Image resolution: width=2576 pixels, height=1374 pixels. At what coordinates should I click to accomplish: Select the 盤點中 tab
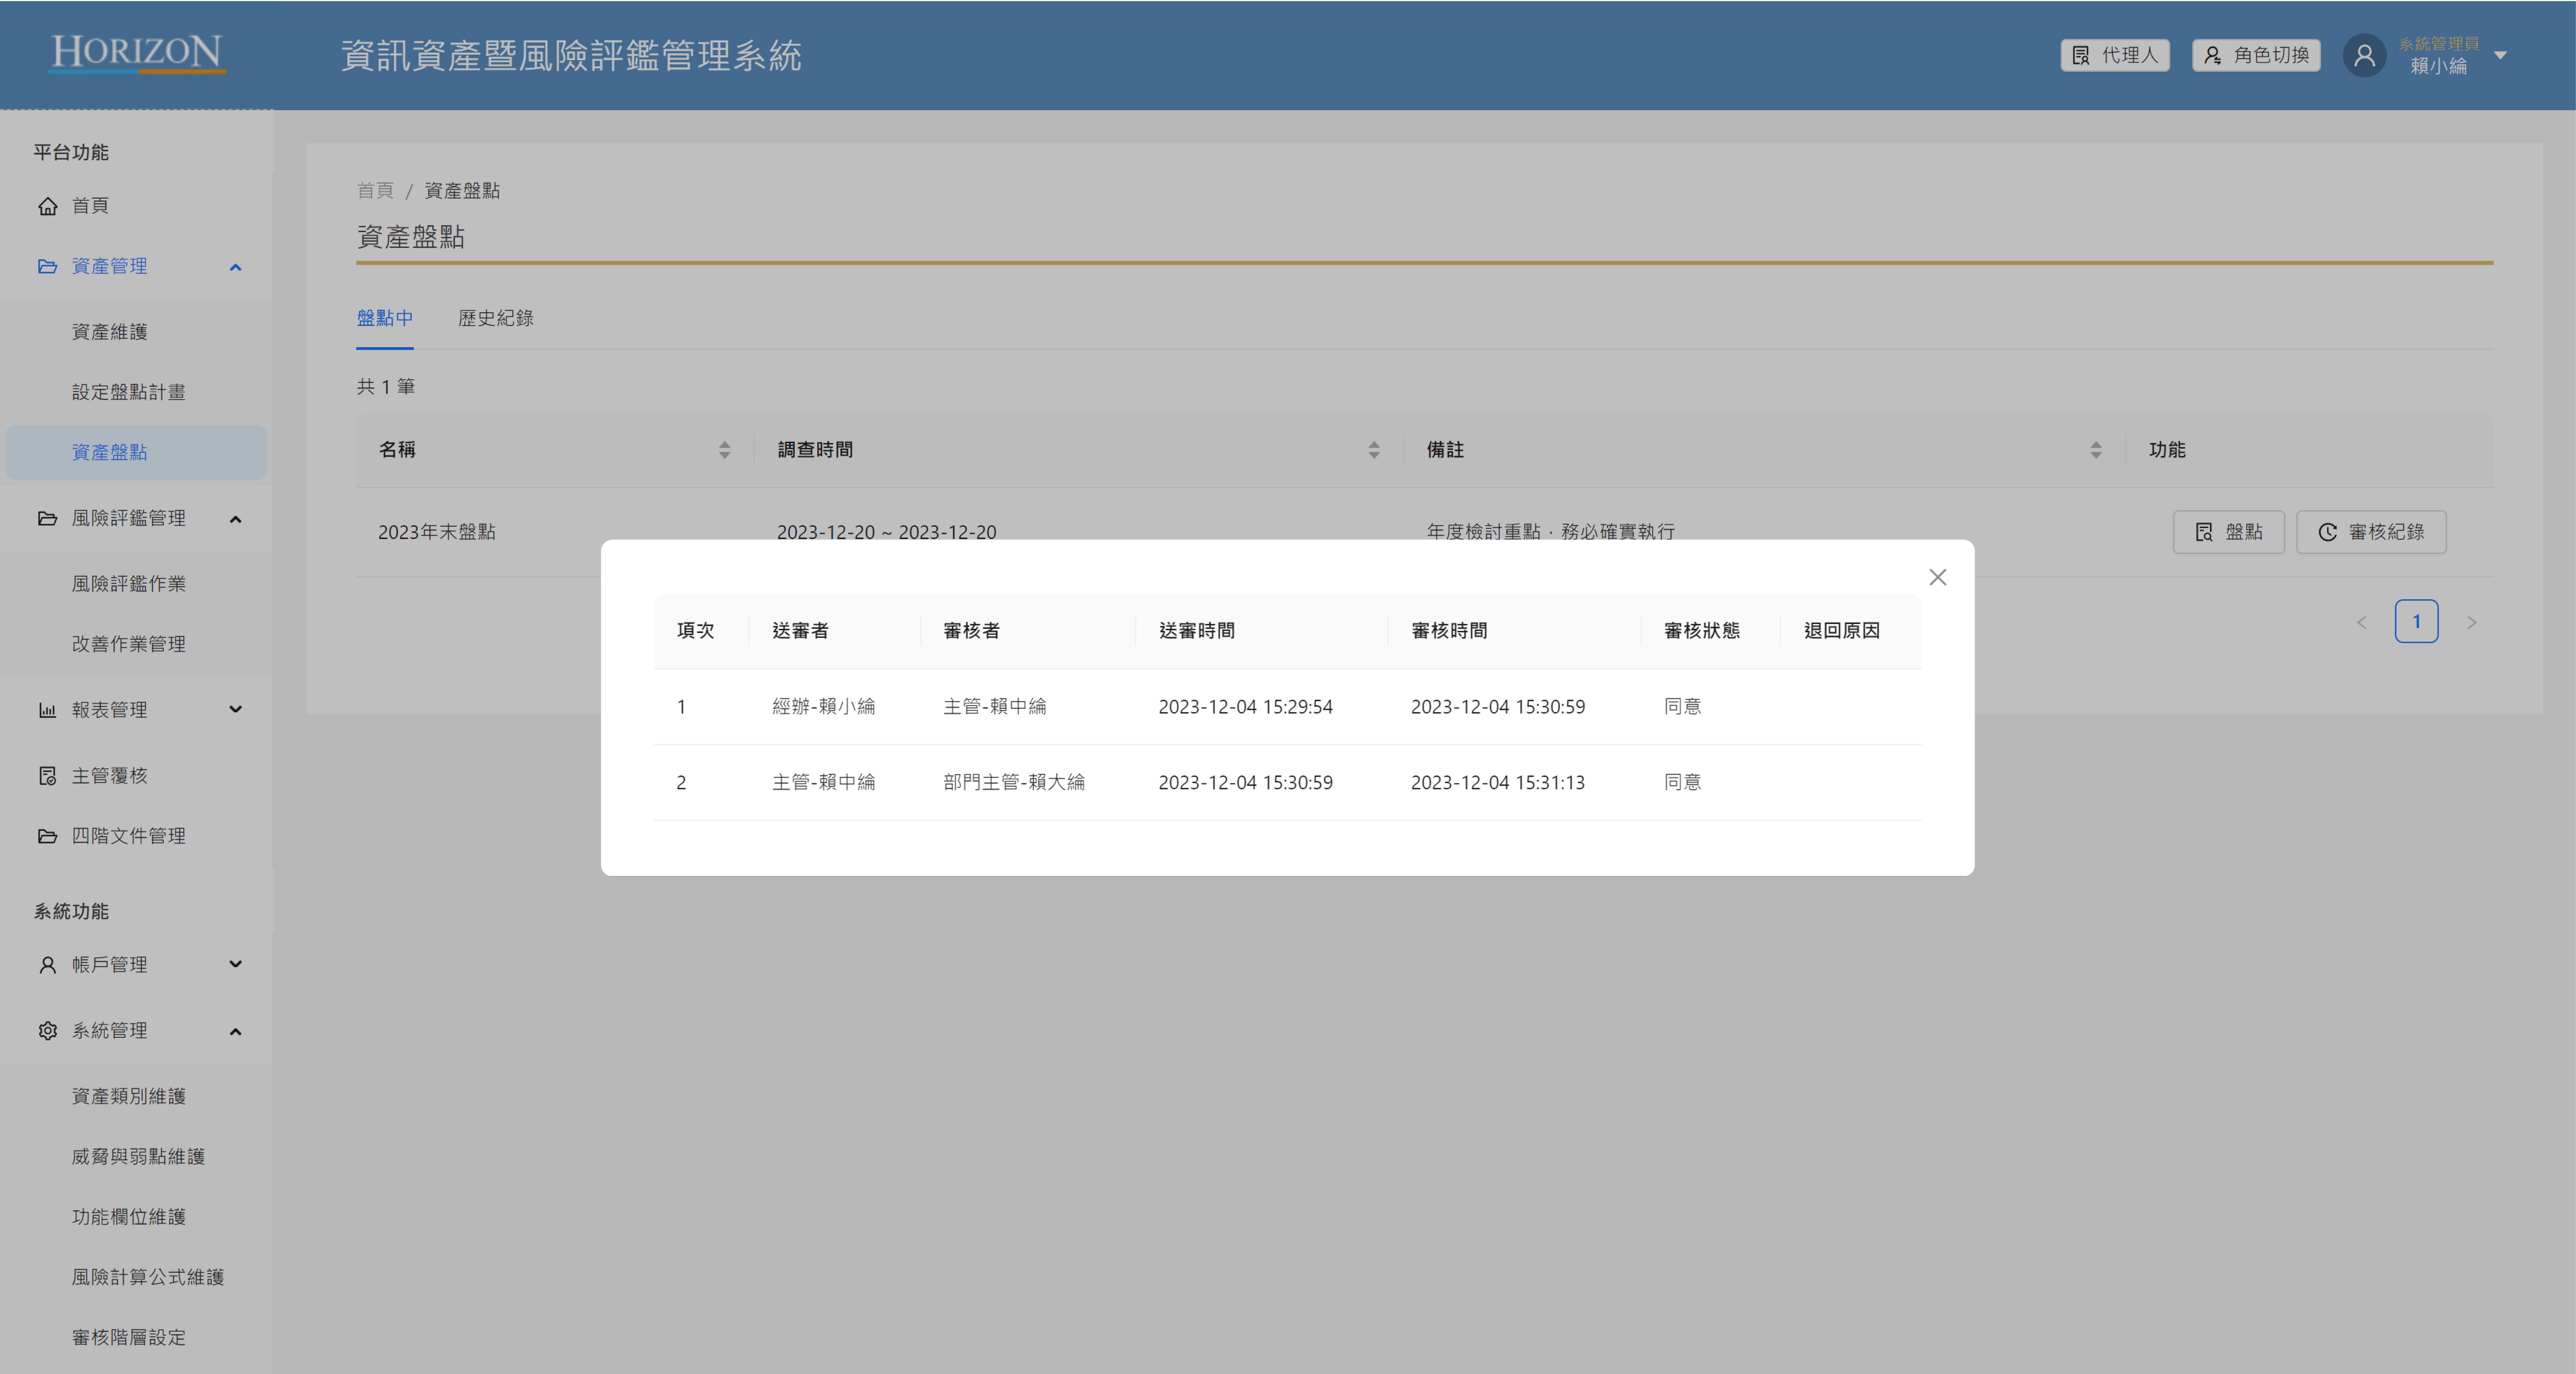(x=384, y=318)
